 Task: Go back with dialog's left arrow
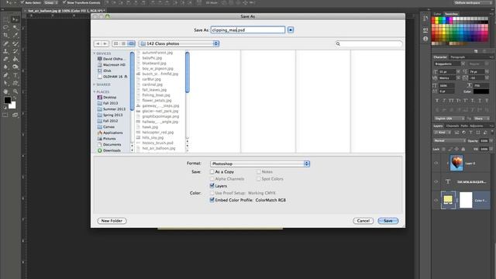click(x=98, y=43)
